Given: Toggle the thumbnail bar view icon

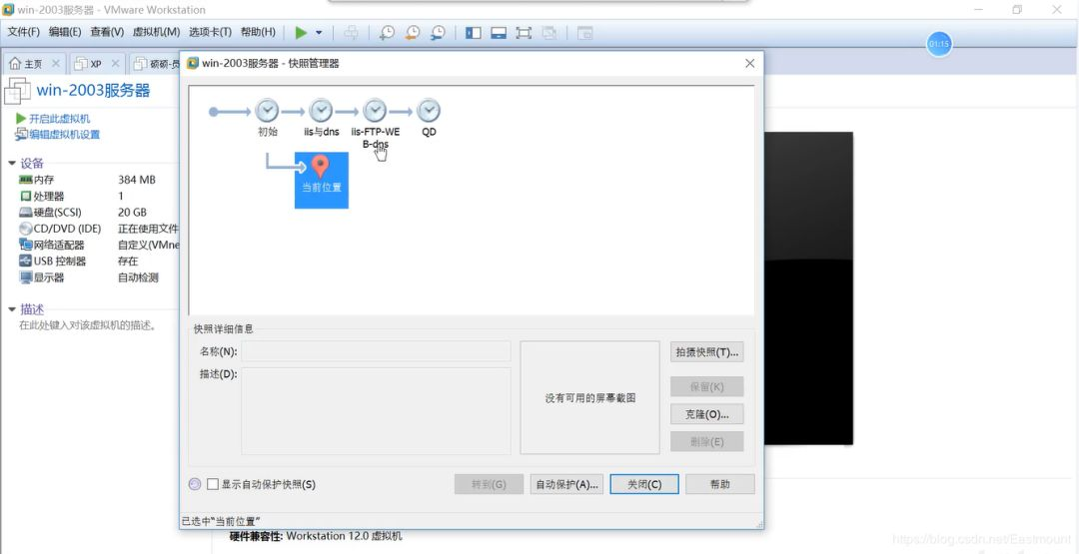Looking at the screenshot, I should [499, 32].
